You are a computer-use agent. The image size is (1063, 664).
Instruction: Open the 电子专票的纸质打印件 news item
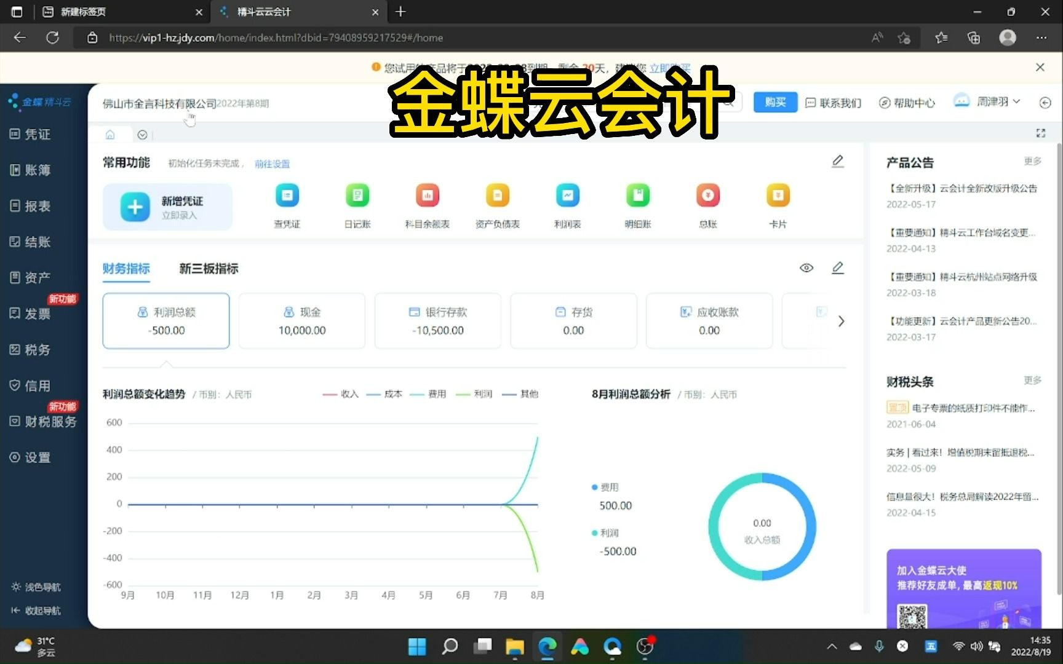[961, 408]
